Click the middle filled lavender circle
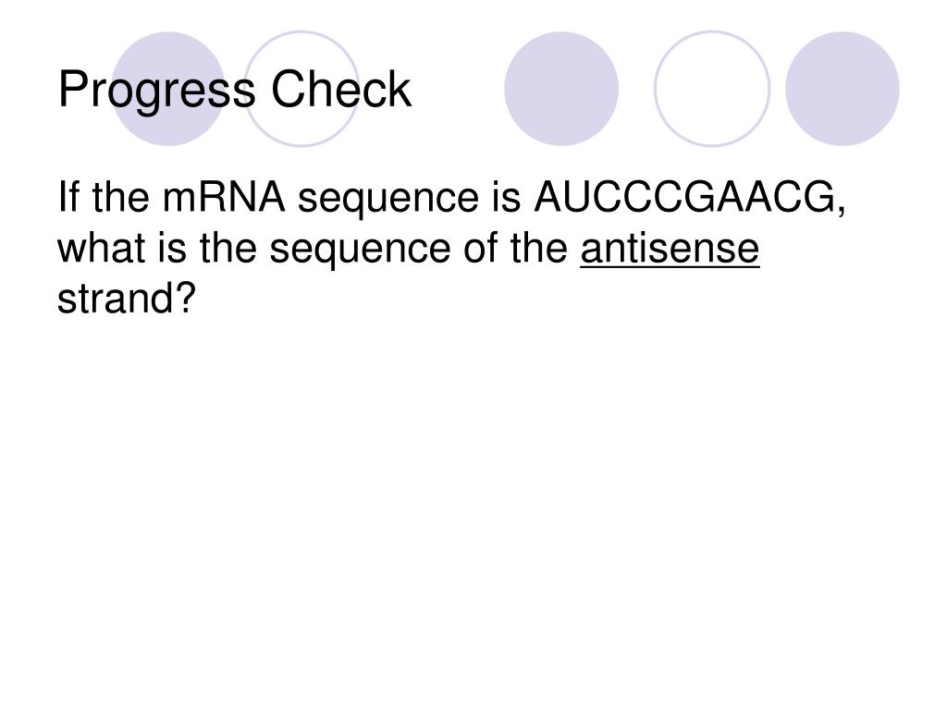 coord(561,89)
